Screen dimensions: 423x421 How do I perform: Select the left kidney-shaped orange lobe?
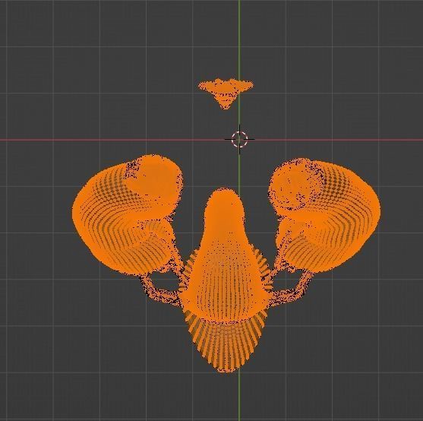[127, 214]
